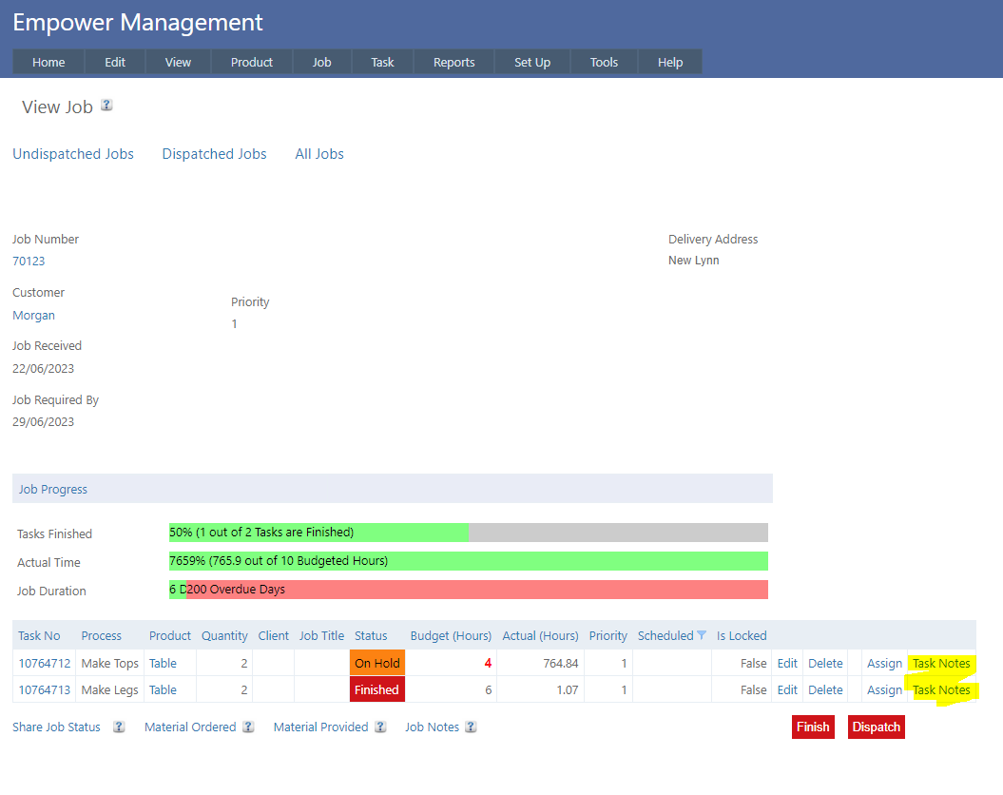Click the Scheduled column filter icon

[x=702, y=635]
